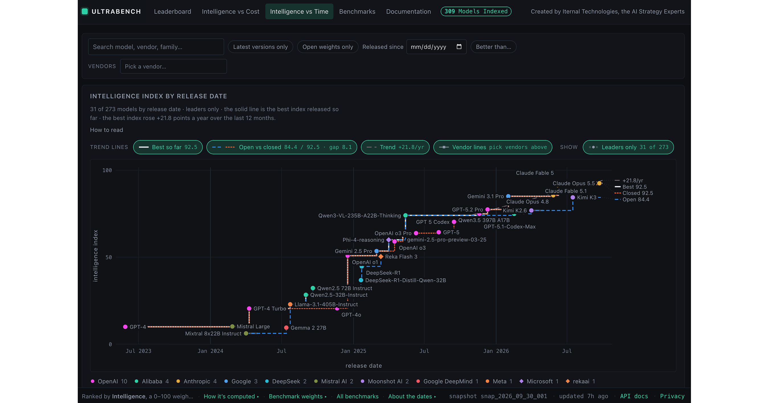Open the Pick a vendor dropdown

pos(173,66)
